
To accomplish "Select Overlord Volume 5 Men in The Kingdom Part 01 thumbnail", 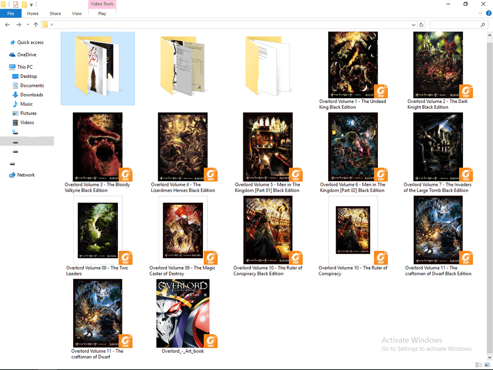I will (267, 147).
